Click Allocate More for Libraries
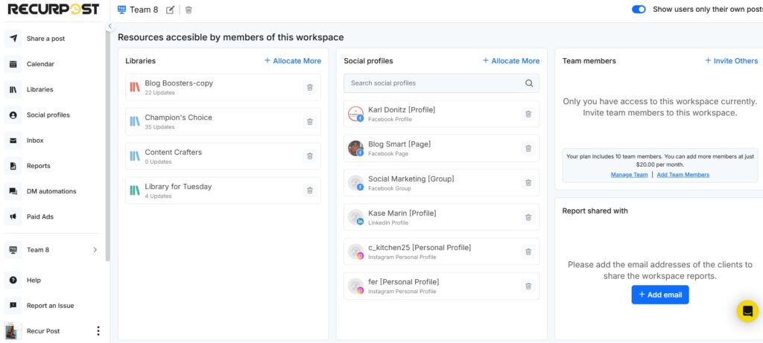Viewport: 763px width, 343px height. 292,61
